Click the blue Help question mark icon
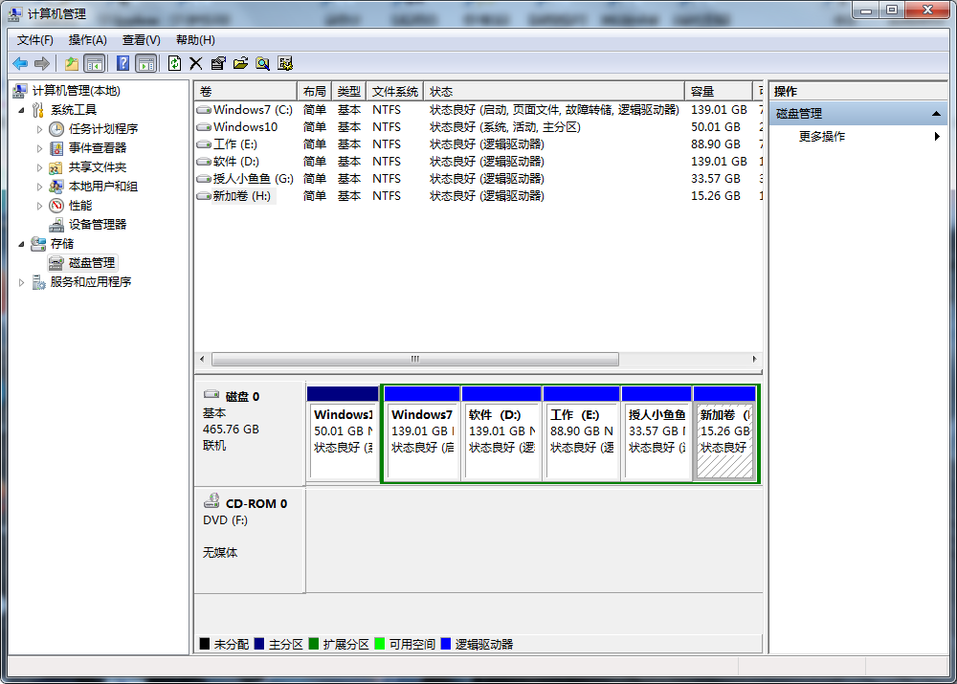 (x=122, y=63)
